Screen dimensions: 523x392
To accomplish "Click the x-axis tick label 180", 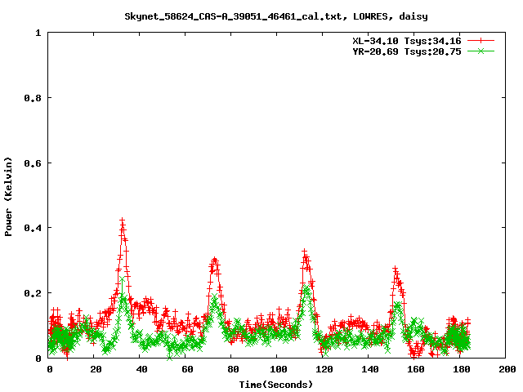I will (462, 369).
